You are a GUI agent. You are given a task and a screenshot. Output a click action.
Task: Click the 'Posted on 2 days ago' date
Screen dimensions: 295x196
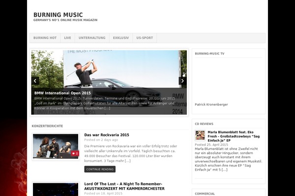tap(101, 140)
